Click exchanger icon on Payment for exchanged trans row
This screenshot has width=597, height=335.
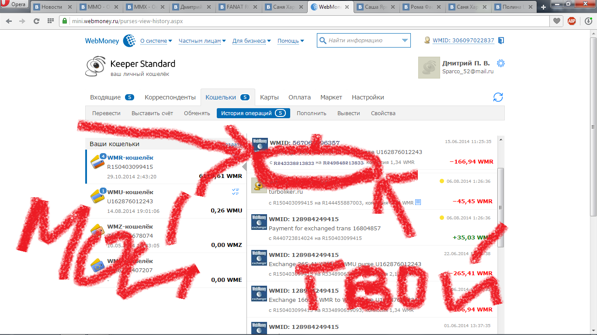point(260,222)
